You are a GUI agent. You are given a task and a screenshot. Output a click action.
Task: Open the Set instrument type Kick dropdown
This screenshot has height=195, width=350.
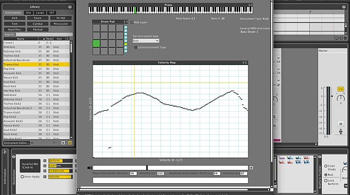[146, 40]
